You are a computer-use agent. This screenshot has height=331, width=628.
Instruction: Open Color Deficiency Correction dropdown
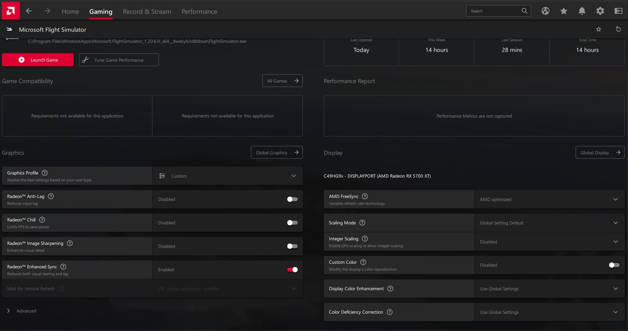(549, 312)
